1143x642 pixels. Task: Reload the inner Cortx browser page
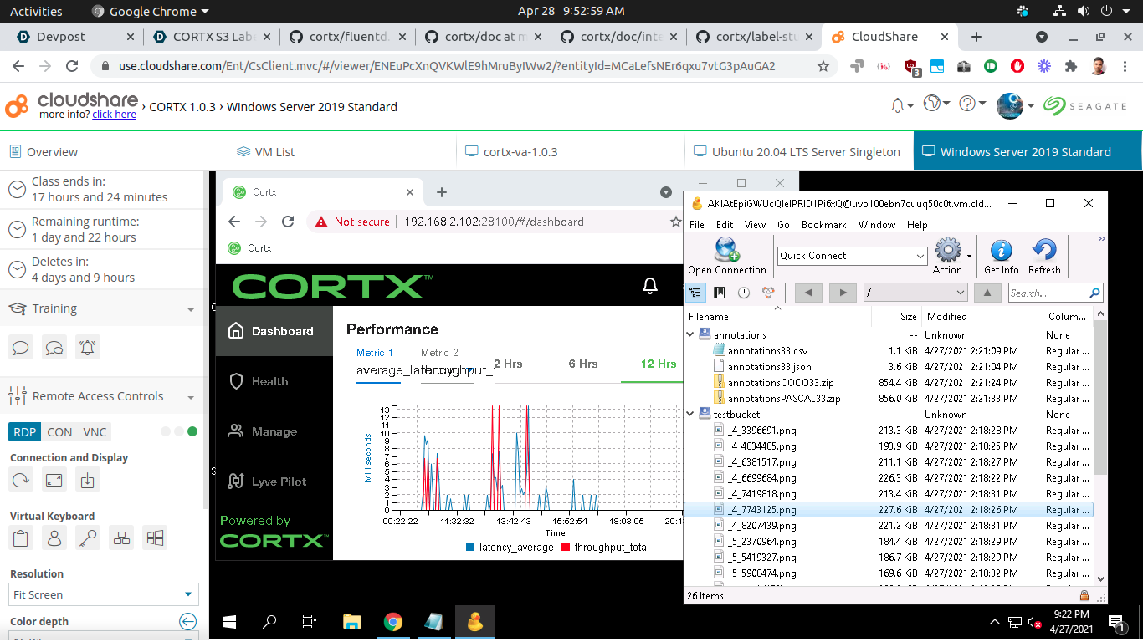point(288,222)
